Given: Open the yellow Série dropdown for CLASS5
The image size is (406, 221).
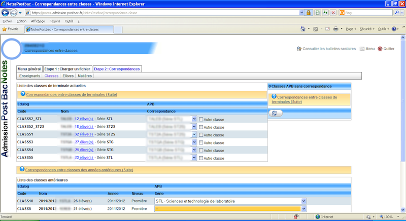Looking at the screenshot, I should (x=303, y=209).
